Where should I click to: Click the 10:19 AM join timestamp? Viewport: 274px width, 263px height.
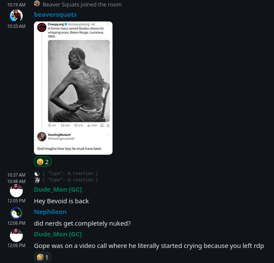pyautogui.click(x=16, y=5)
